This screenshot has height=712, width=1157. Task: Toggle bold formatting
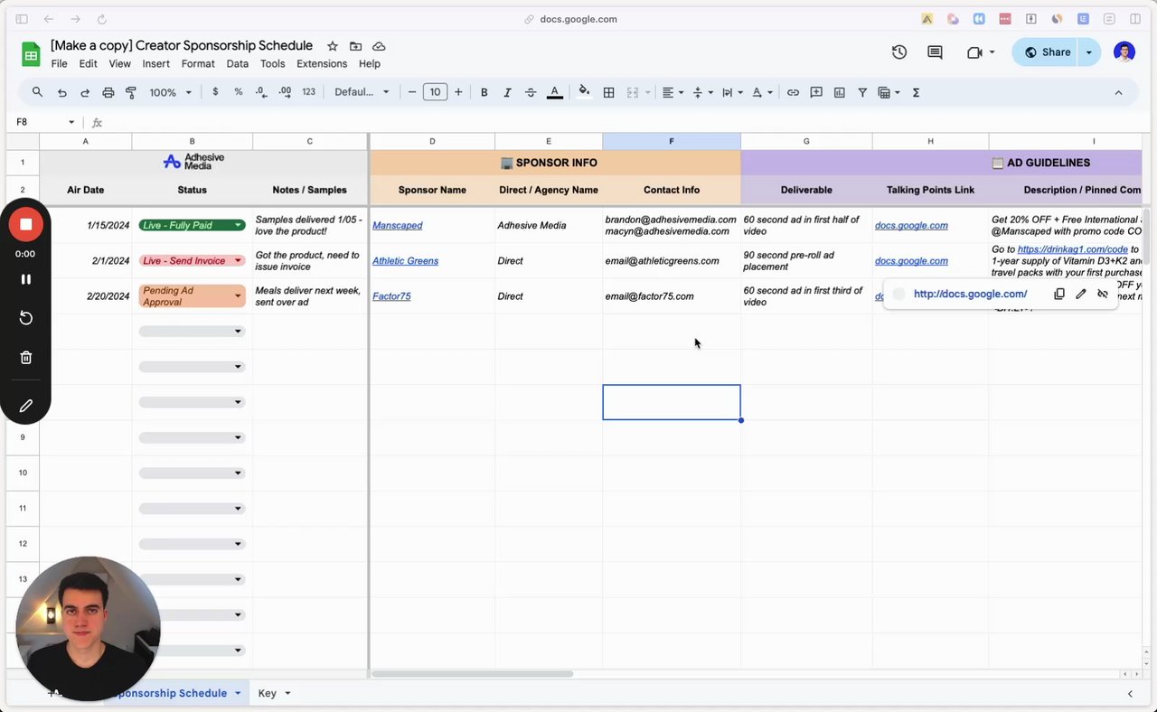(x=484, y=92)
